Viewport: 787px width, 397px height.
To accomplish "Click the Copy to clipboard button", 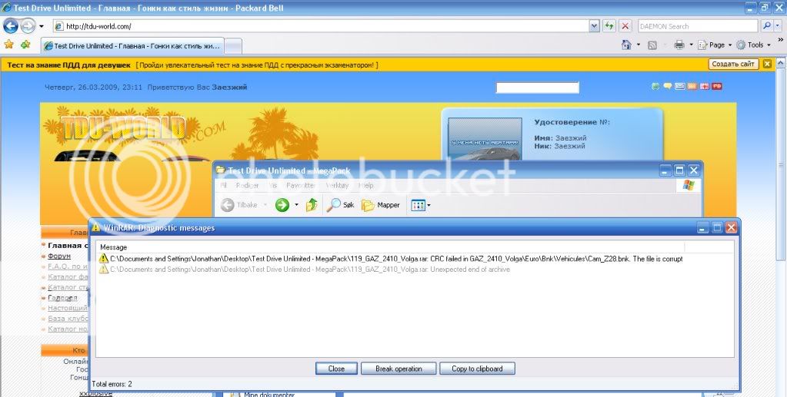I will (477, 369).
